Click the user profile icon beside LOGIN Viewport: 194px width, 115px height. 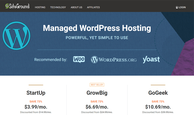click(177, 7)
